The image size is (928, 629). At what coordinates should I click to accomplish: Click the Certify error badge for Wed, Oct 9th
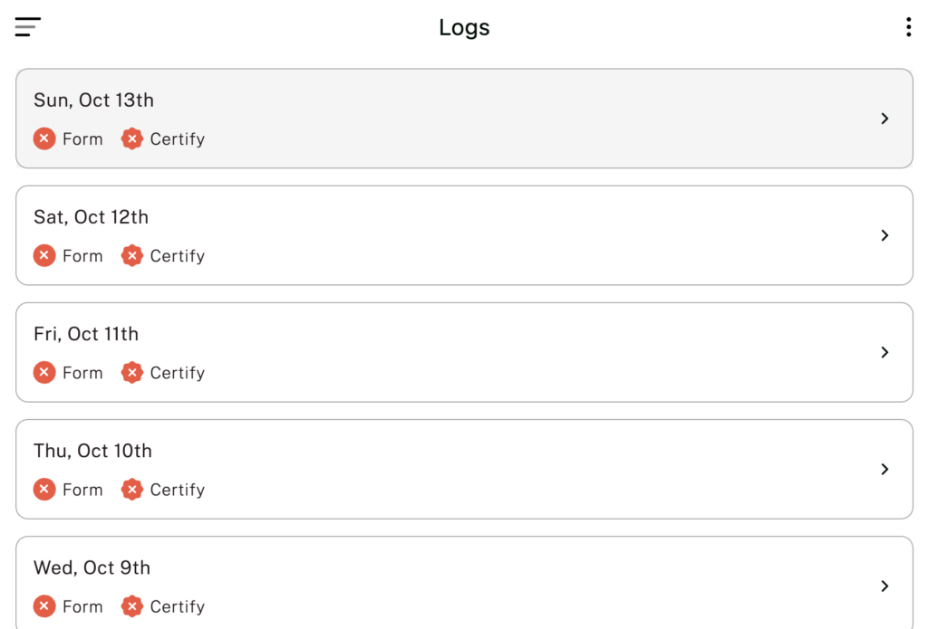click(x=132, y=605)
